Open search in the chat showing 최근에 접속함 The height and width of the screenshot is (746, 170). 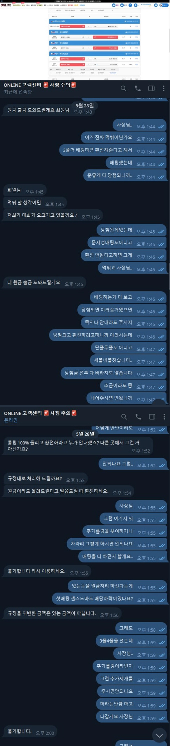pyautogui.click(x=124, y=89)
